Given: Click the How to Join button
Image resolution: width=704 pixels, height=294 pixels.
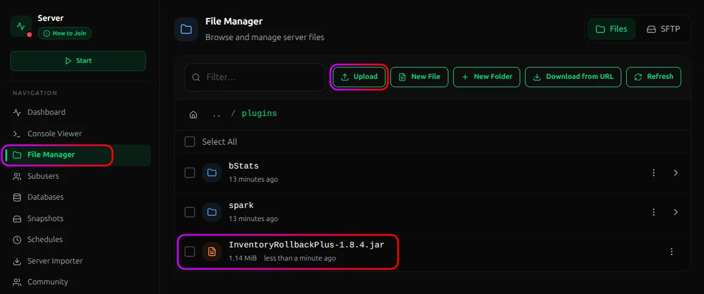Looking at the screenshot, I should [65, 33].
